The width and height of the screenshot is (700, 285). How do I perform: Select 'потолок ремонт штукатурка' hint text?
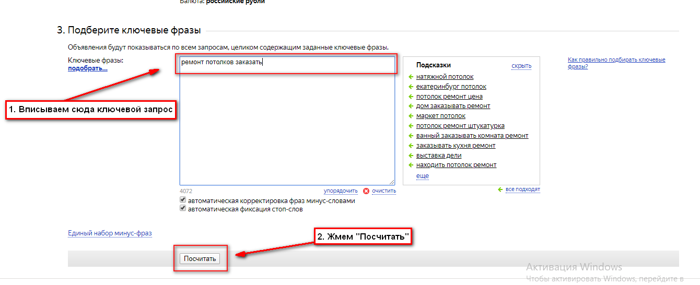[x=460, y=126]
